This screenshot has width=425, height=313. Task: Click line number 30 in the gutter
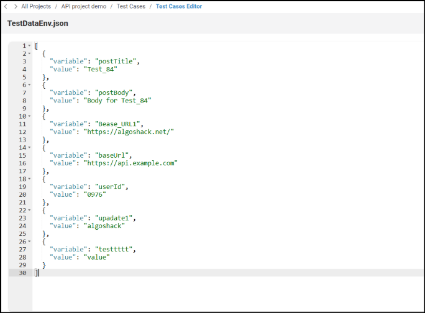tap(23, 273)
